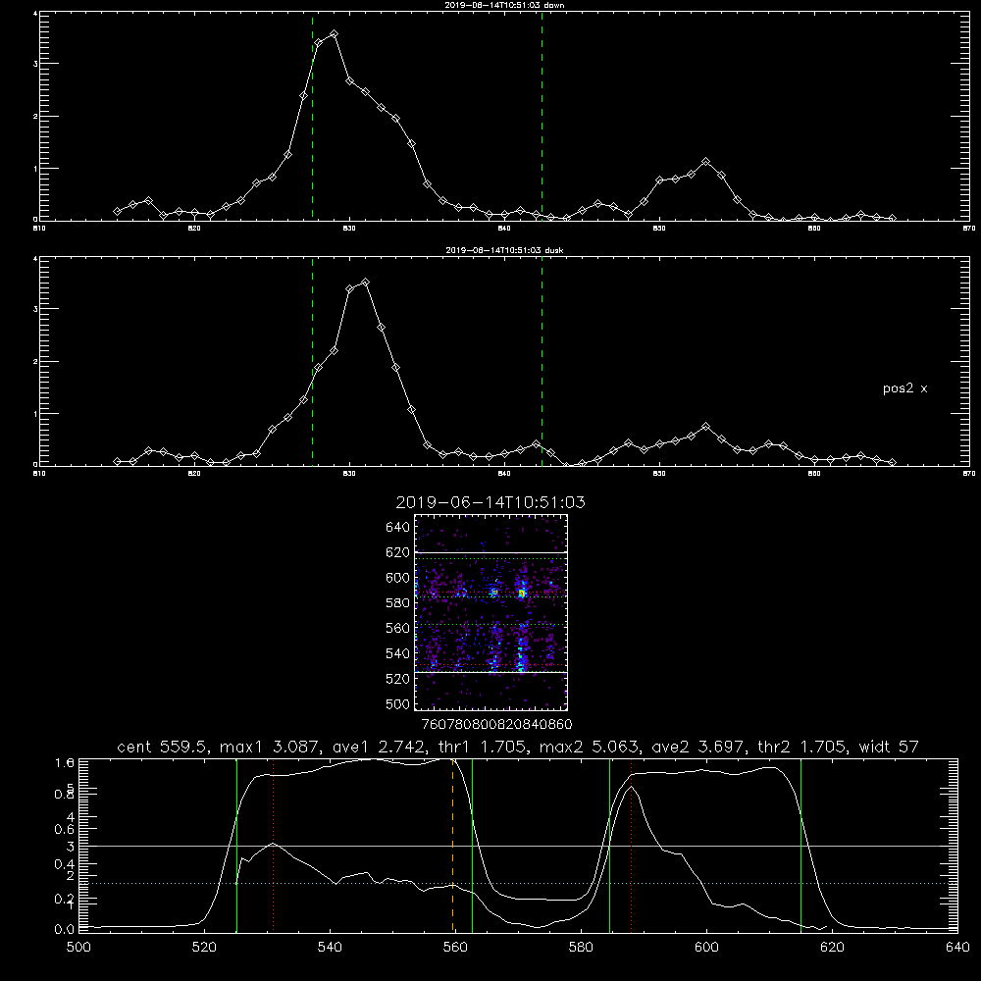The image size is (981, 981).
Task: Click the red dotted line near 588 in bottom plot
Action: (x=631, y=845)
